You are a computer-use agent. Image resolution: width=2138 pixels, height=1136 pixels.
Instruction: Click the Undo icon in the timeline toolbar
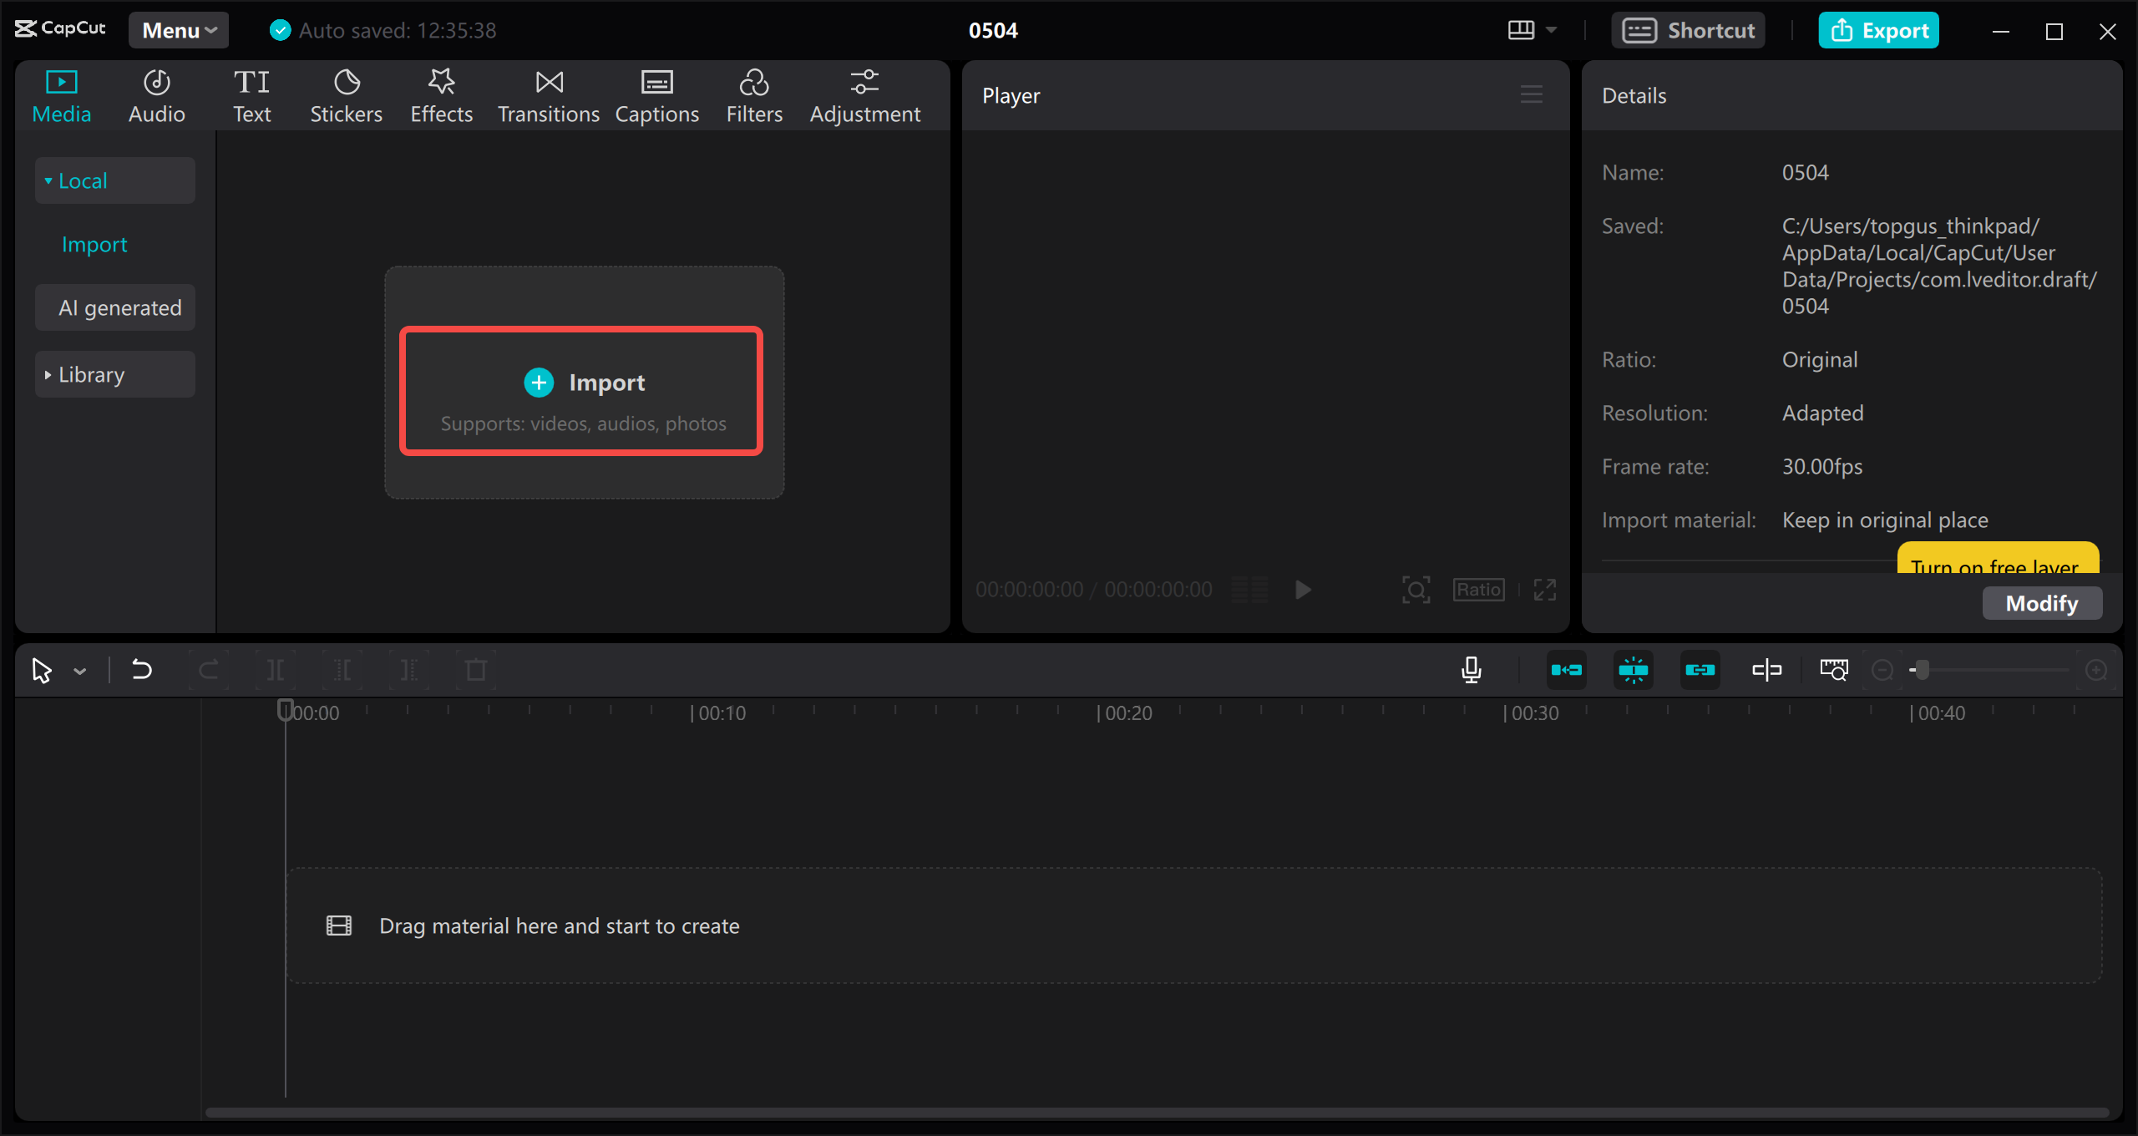(x=142, y=669)
